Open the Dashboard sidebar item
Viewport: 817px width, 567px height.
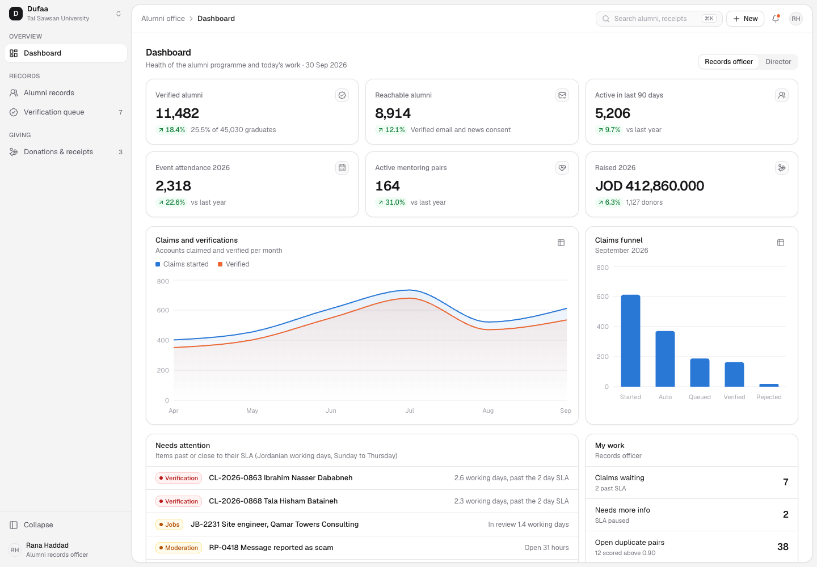pos(66,53)
